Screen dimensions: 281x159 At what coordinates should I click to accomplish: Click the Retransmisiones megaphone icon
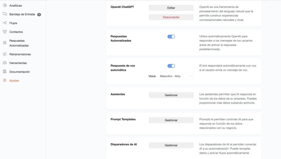click(5, 54)
